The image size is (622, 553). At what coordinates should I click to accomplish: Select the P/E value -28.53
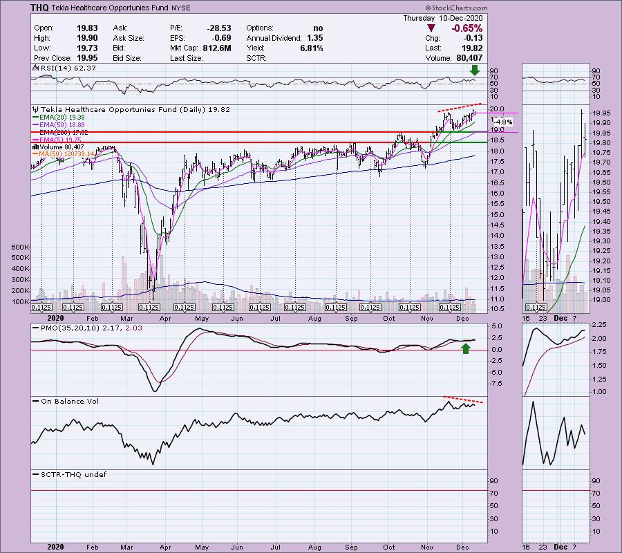(218, 28)
